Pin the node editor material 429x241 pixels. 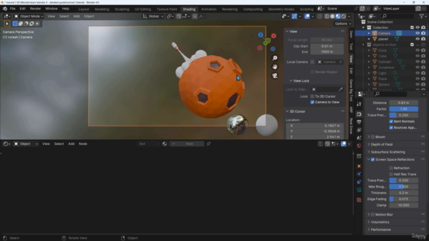pos(208,144)
